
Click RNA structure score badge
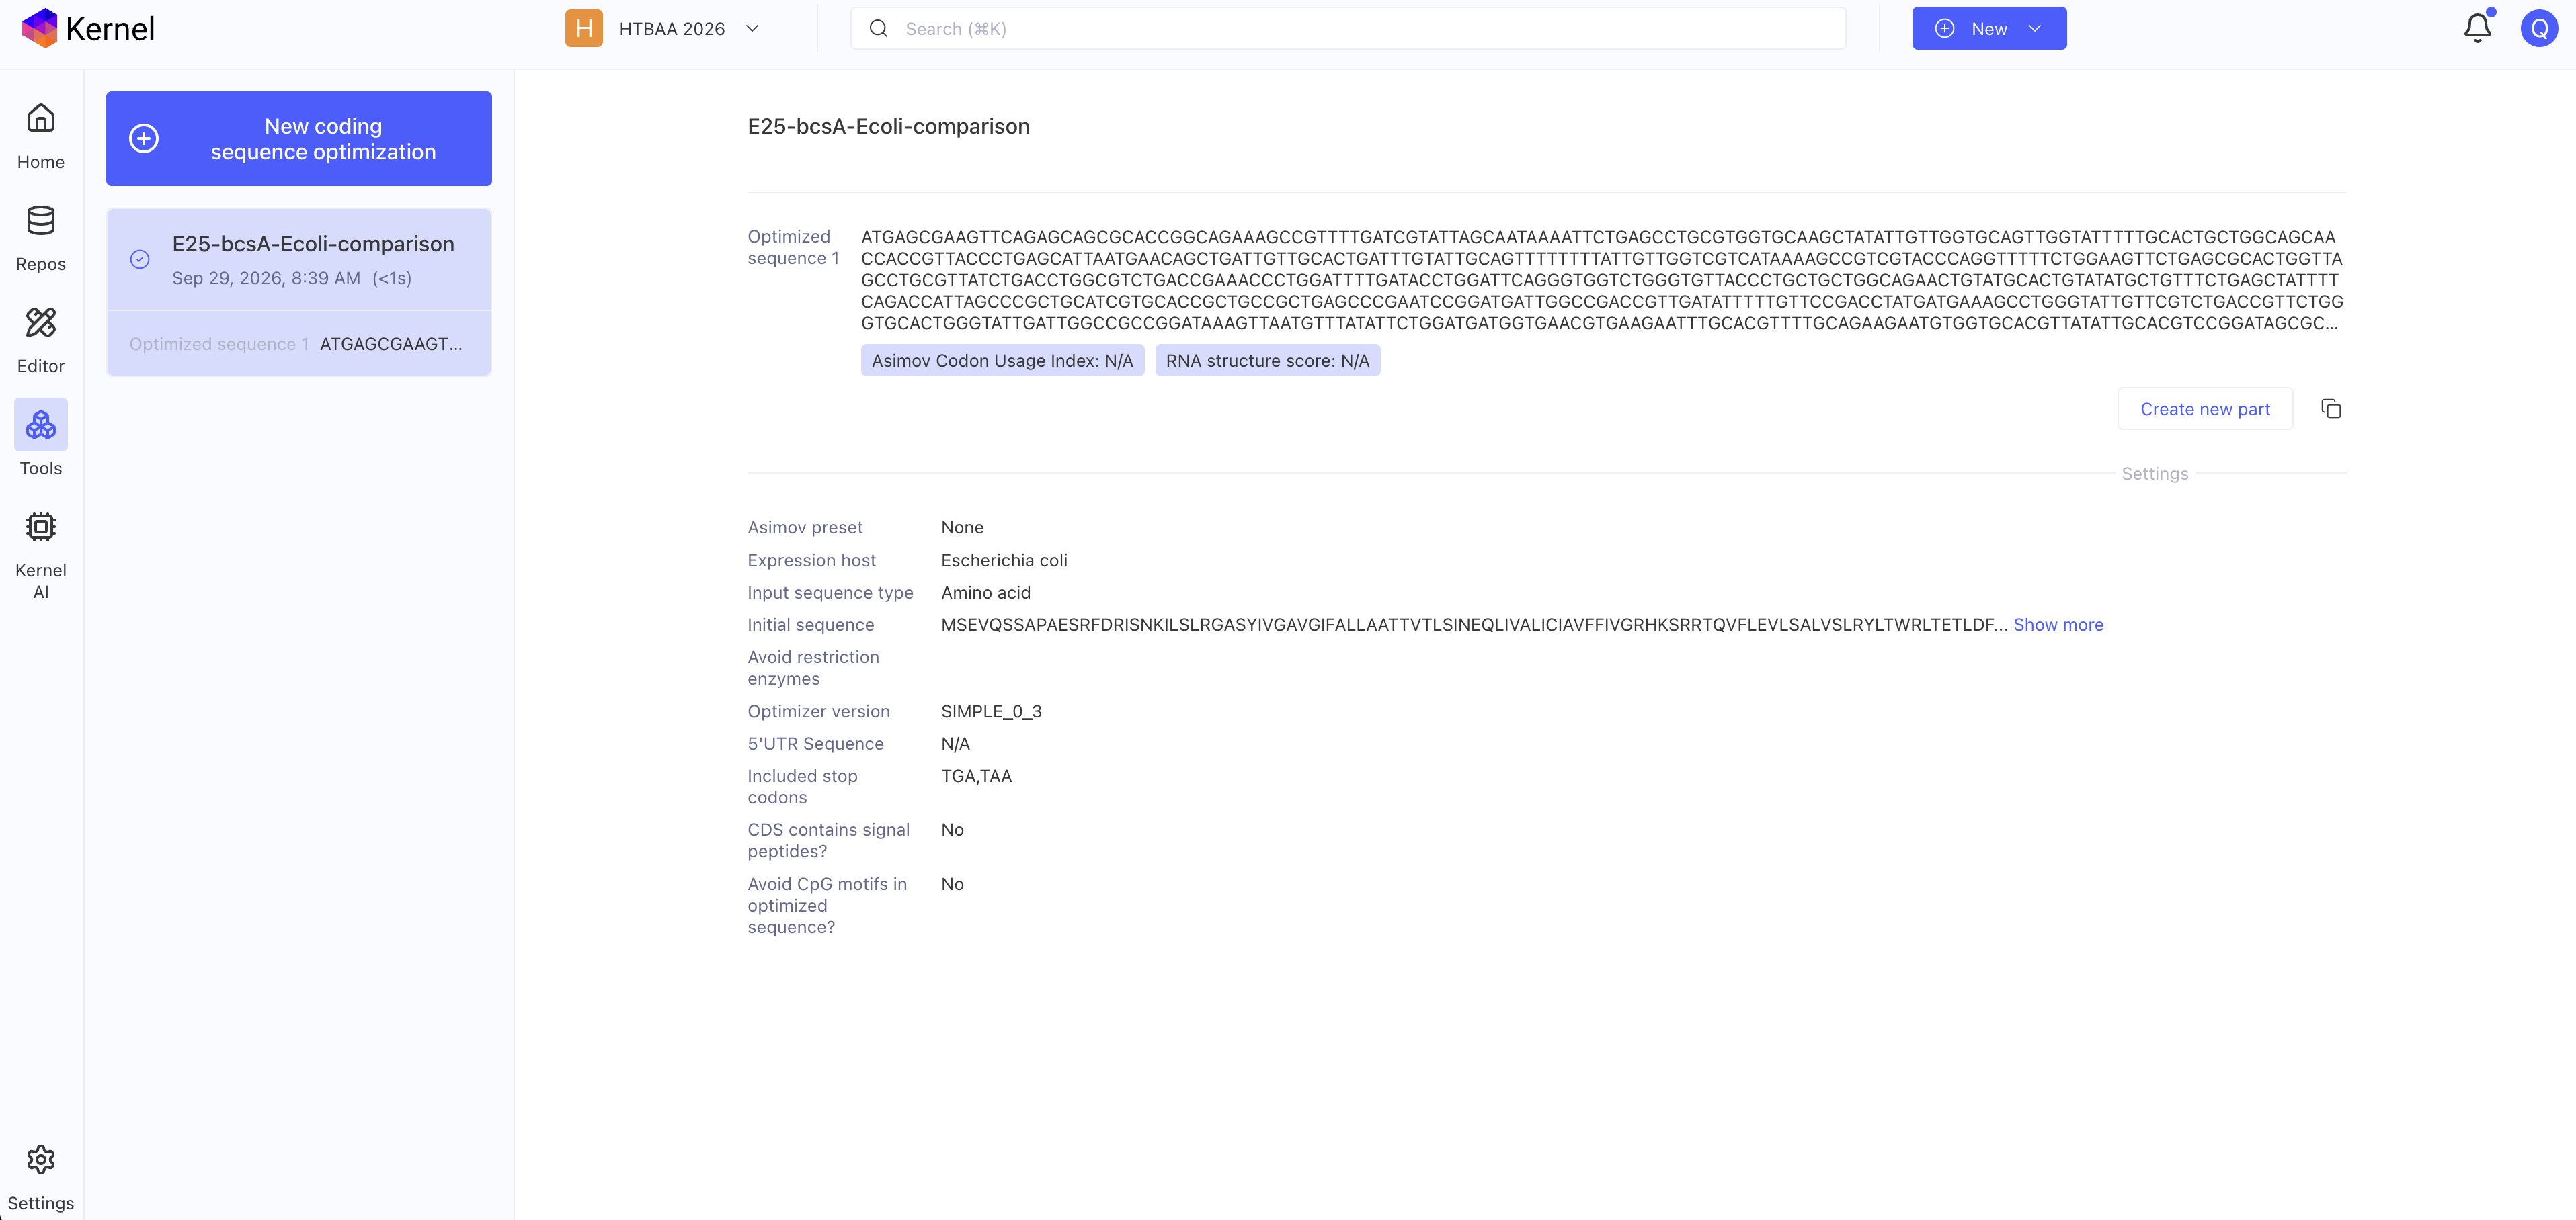coord(1267,361)
